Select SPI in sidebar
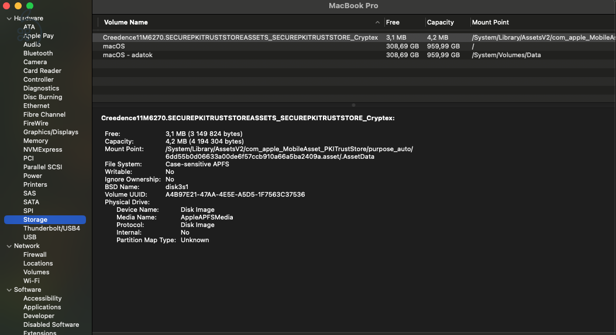This screenshot has height=335, width=616. point(28,211)
